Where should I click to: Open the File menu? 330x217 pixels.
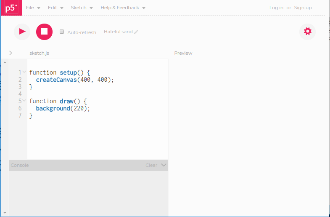[33, 8]
